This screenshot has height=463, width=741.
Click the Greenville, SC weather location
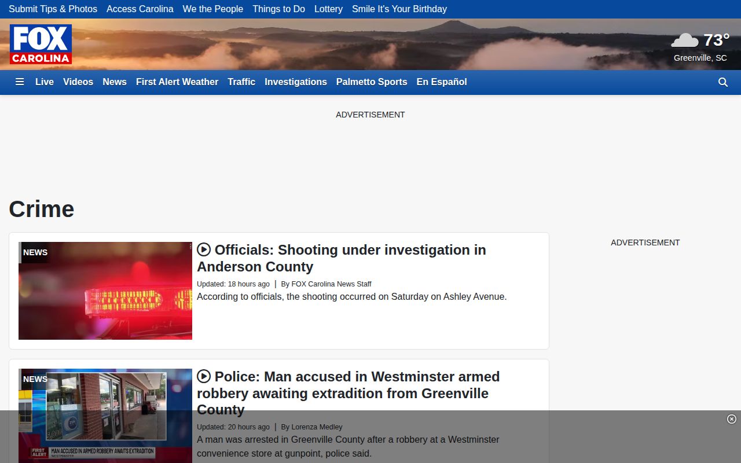click(x=700, y=58)
